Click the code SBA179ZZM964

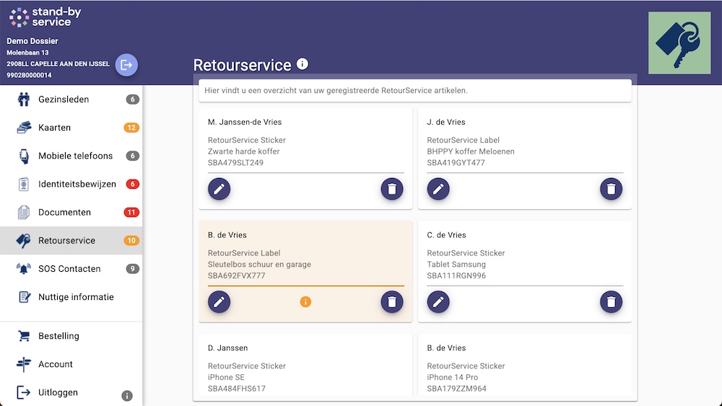[x=456, y=389]
